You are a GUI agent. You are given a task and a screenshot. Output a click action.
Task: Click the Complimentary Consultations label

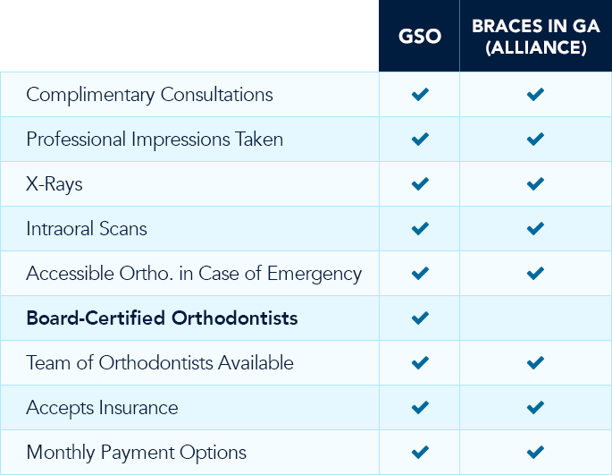149,95
